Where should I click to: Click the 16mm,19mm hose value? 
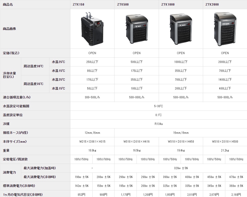tap(181, 133)
